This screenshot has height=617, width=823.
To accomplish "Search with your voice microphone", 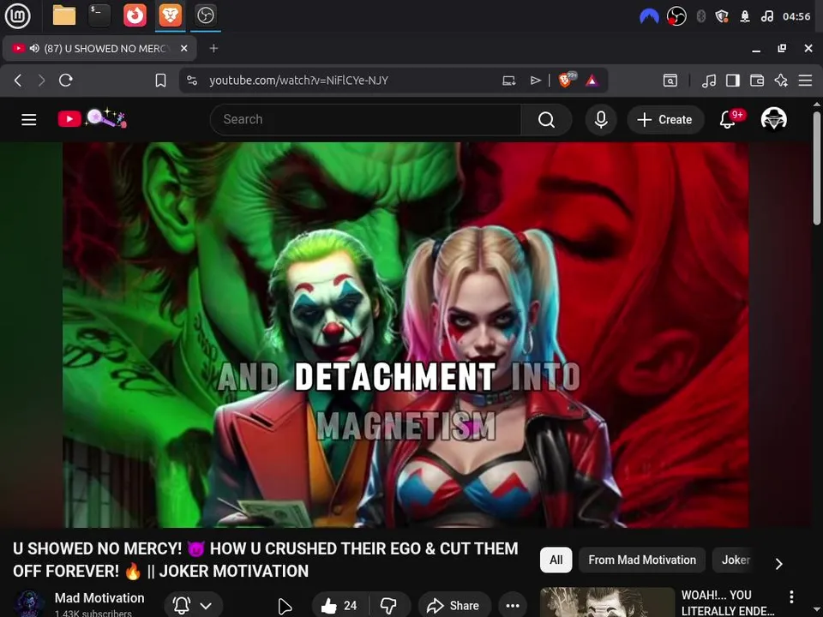I will [x=601, y=120].
